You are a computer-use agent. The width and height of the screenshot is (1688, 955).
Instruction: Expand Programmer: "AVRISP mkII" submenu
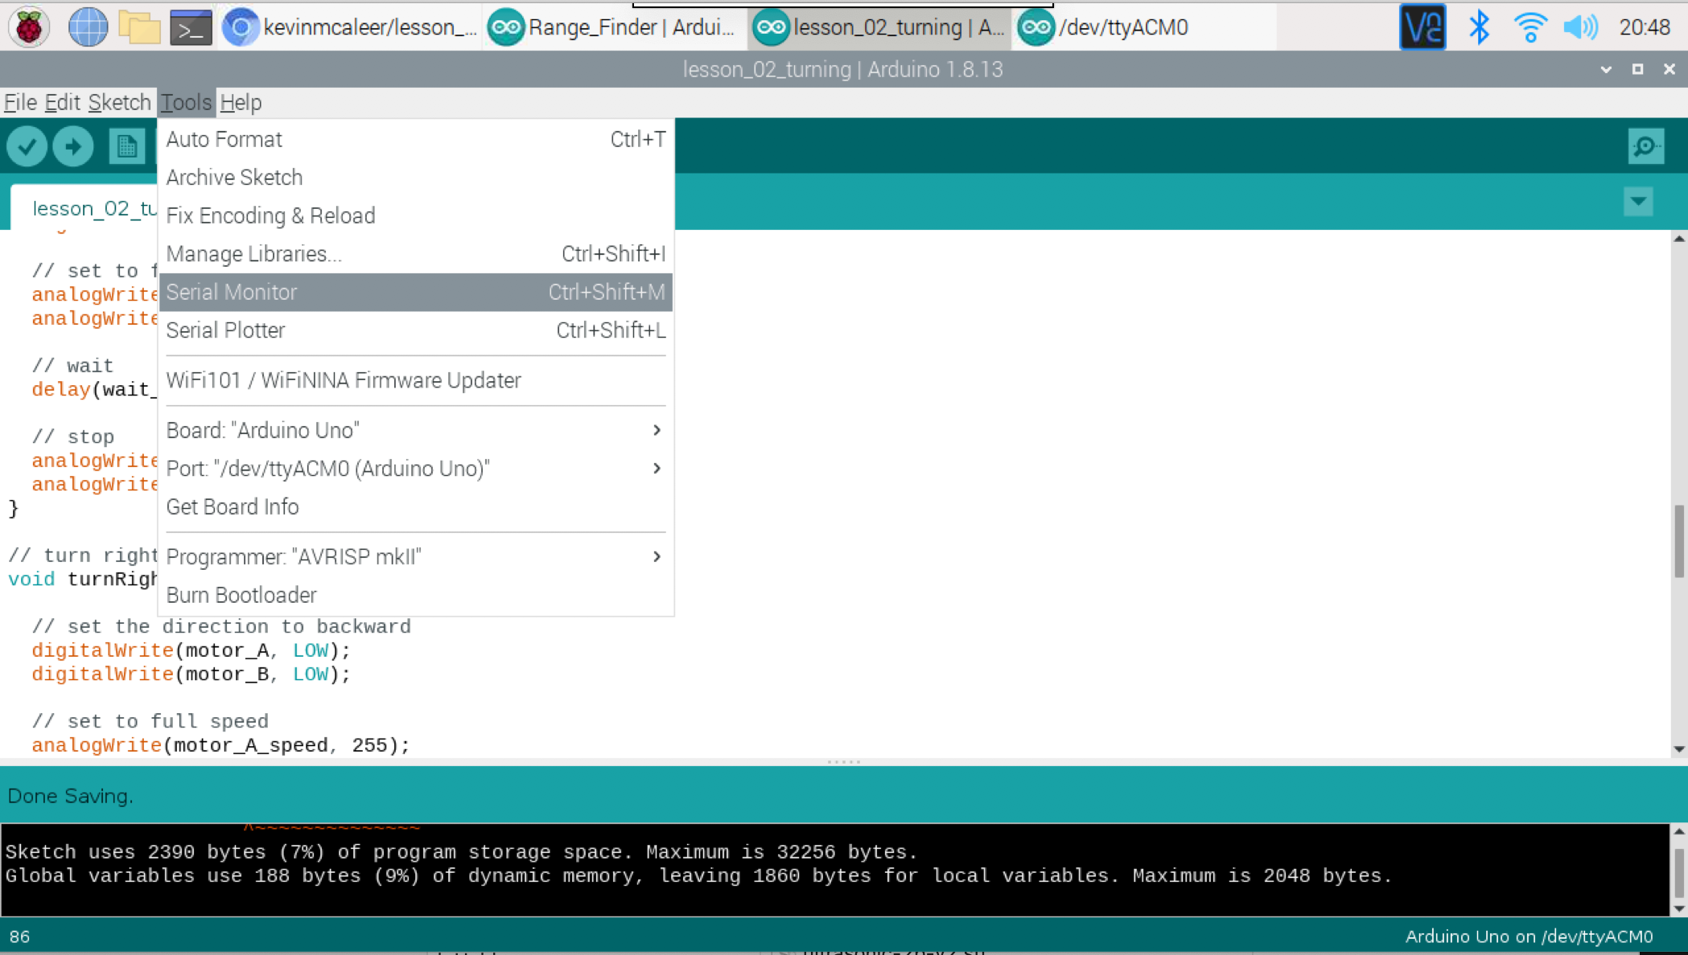click(416, 557)
